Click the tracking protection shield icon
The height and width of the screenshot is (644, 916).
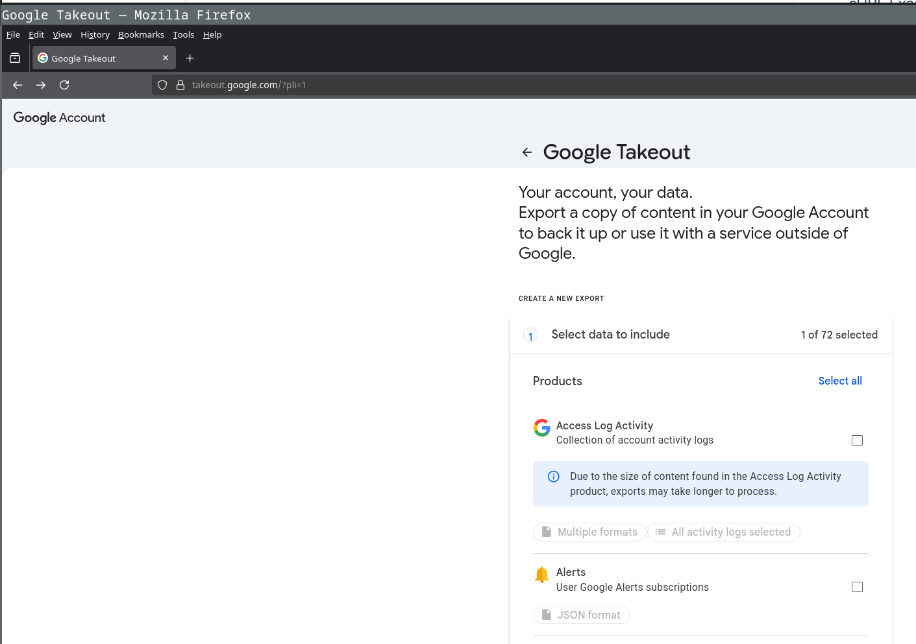tap(162, 85)
